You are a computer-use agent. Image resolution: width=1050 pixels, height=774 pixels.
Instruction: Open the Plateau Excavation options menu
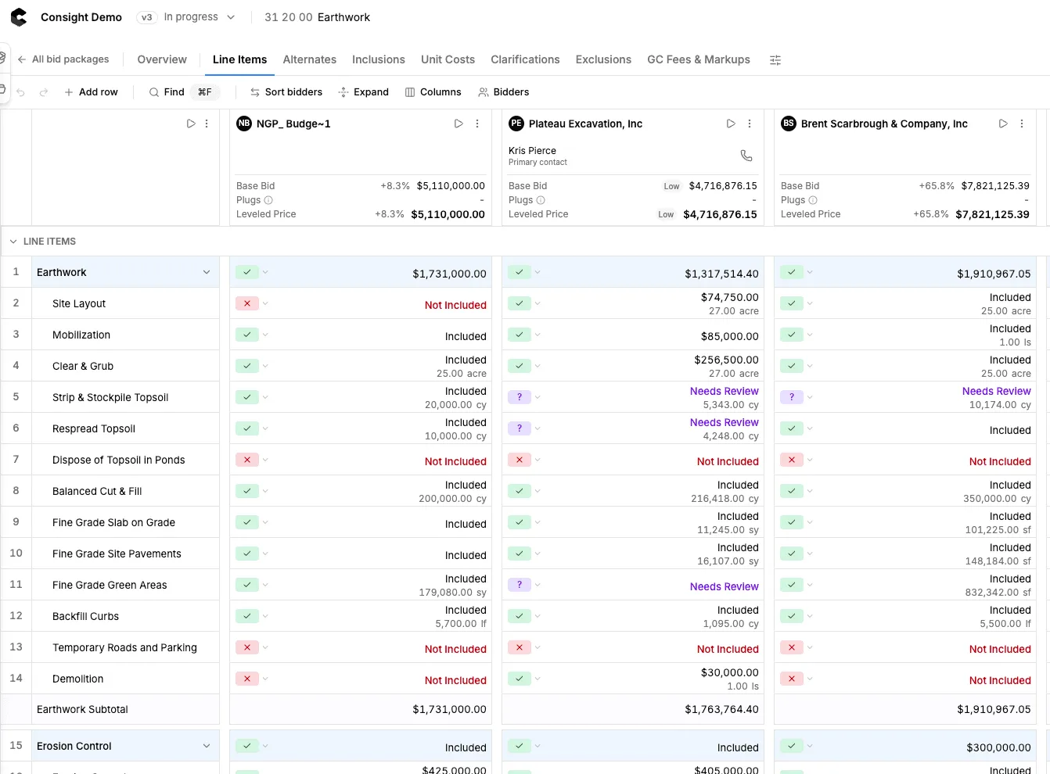pos(750,124)
